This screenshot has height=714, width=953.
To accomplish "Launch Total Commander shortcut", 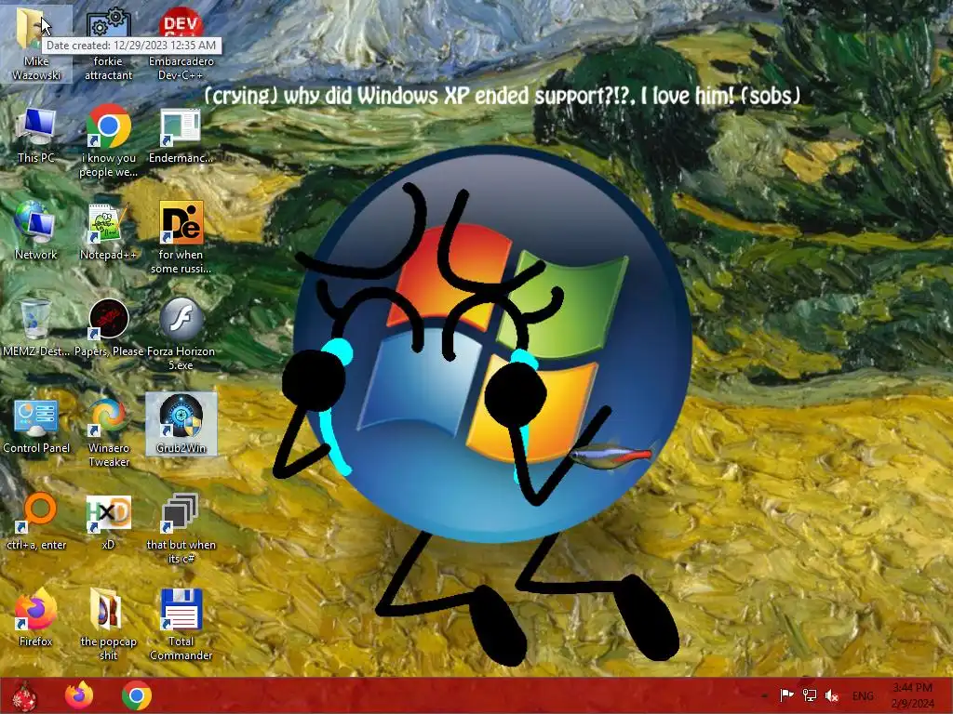I will click(181, 624).
